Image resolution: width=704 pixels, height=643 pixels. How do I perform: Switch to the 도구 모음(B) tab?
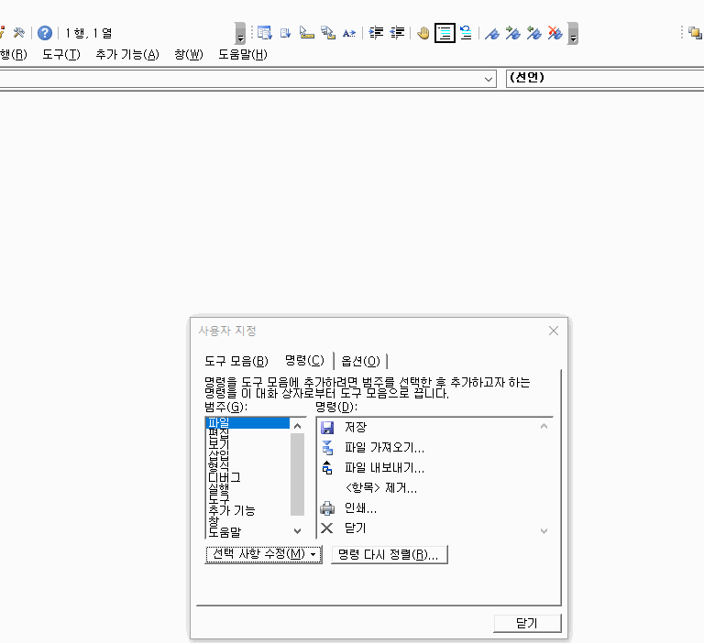236,361
